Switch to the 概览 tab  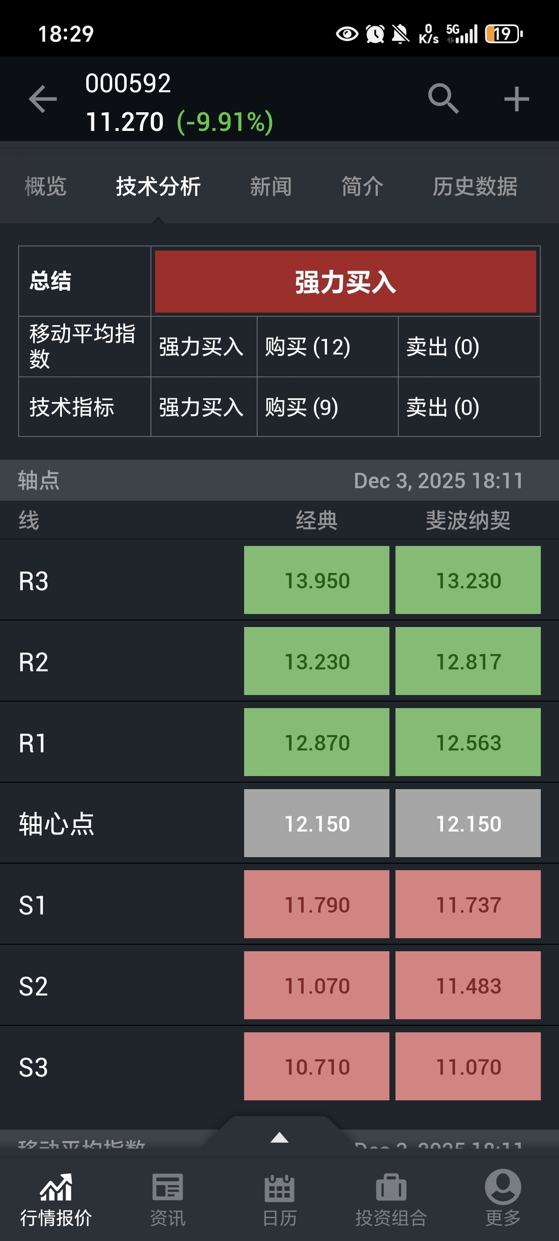click(45, 186)
